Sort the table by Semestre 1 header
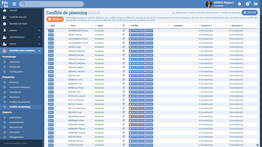The width and height of the screenshot is (262, 147). coord(206,26)
